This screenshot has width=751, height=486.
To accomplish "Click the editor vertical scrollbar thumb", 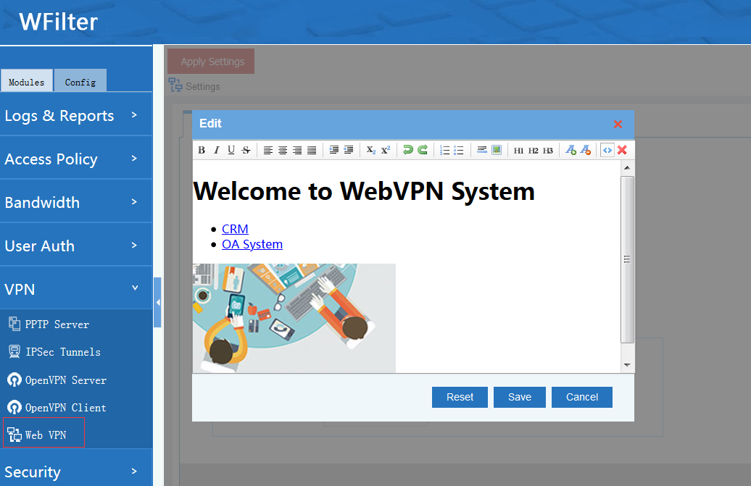I will [627, 259].
